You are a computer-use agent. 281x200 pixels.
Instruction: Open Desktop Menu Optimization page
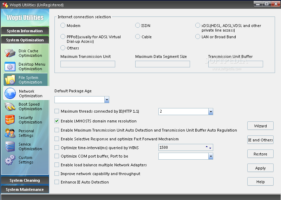point(26,66)
